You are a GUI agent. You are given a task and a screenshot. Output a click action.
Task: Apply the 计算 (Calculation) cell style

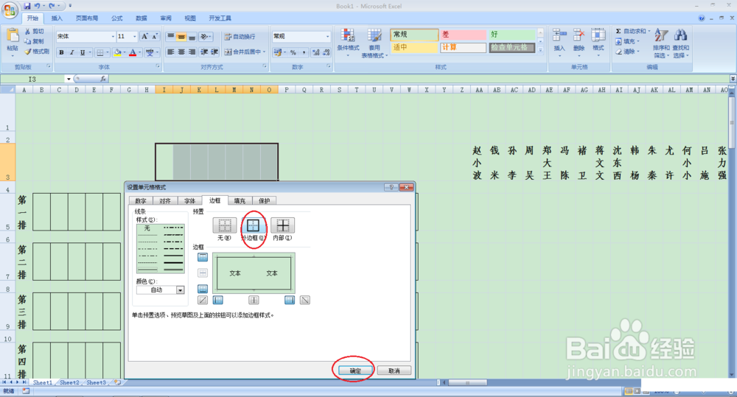coord(463,47)
